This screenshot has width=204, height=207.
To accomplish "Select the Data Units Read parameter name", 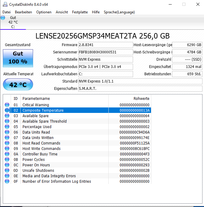I will 36,132.
